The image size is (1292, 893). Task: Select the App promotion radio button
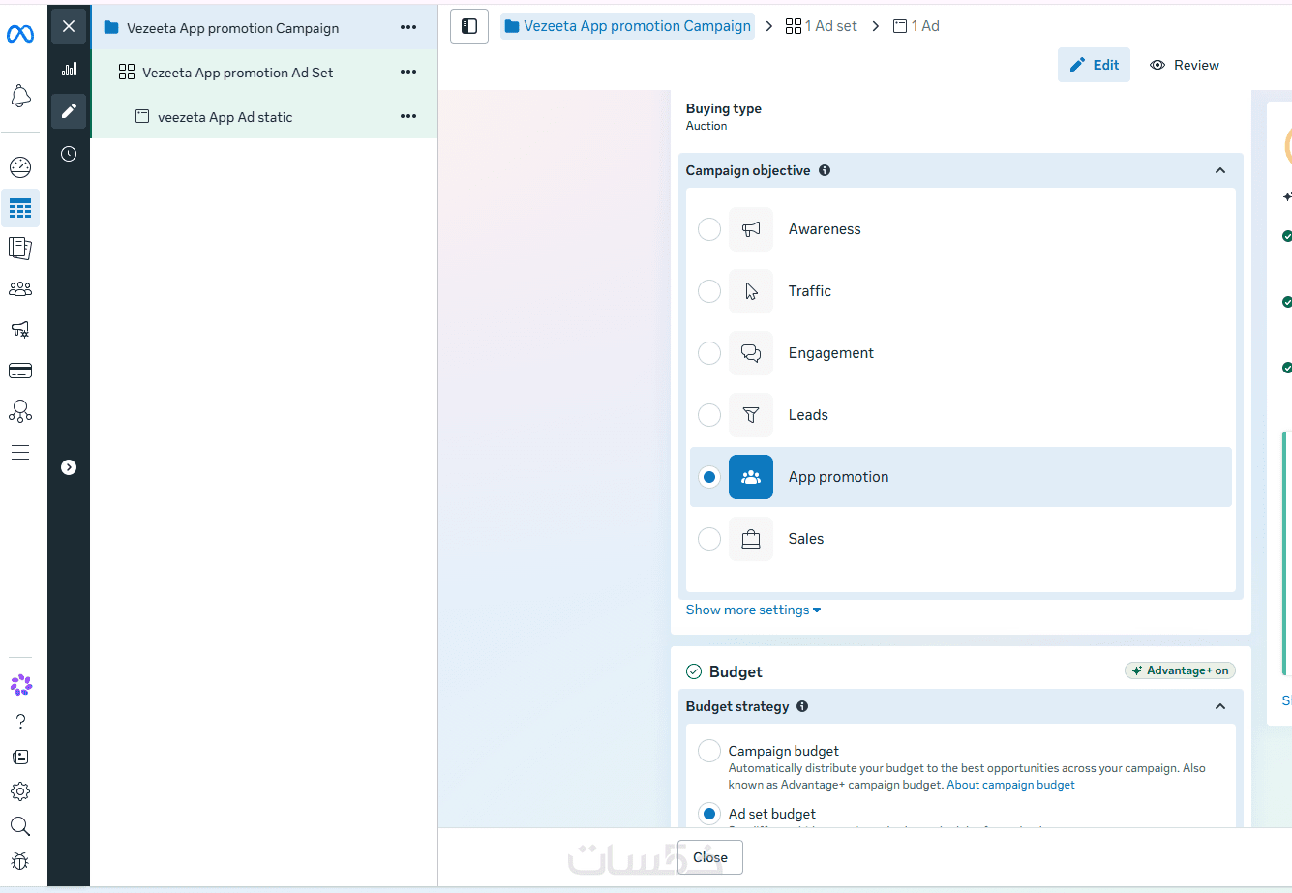(709, 477)
